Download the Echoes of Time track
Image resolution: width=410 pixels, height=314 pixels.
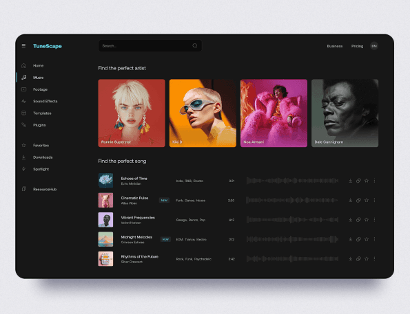[x=350, y=181]
